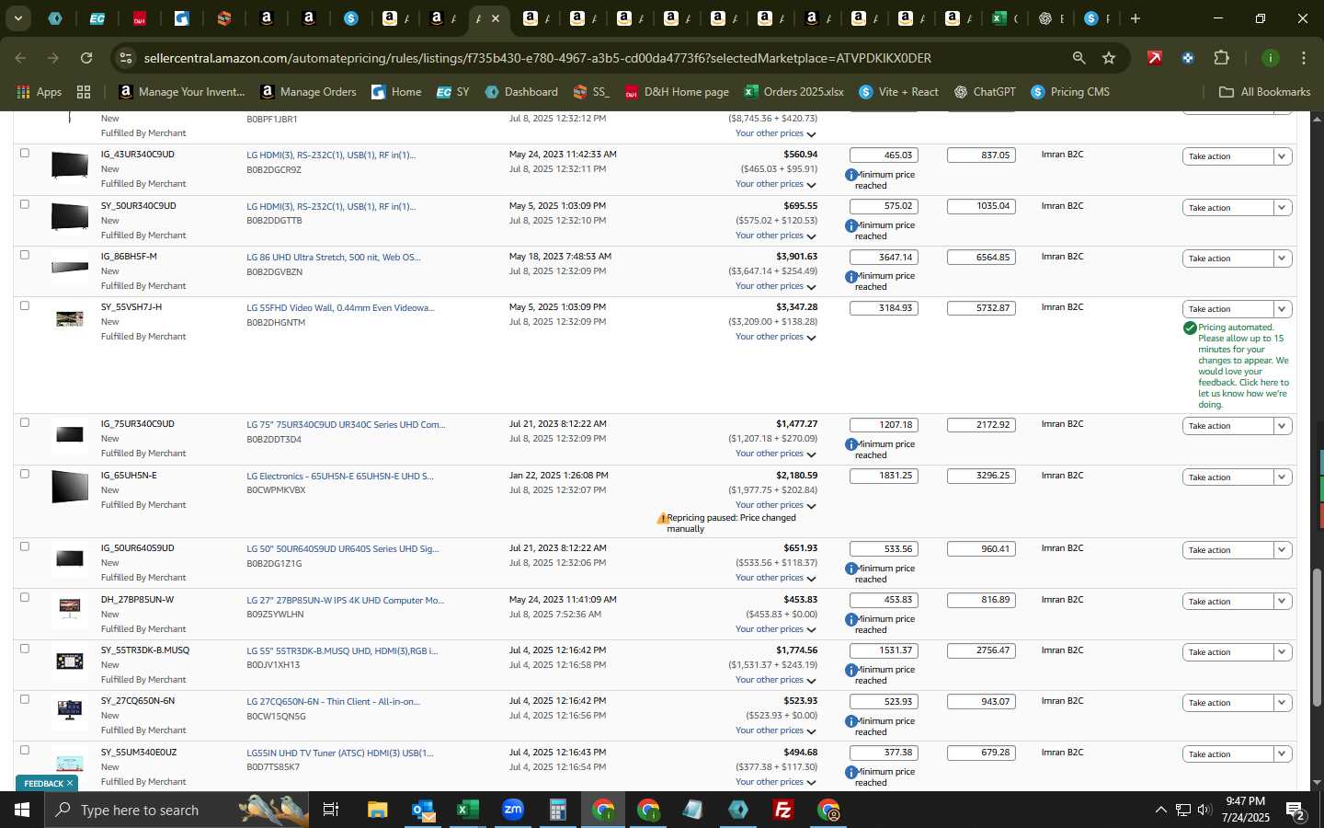Open Orders 2025.xlsx bookmark
Viewport: 1324px width, 828px height.
pyautogui.click(x=793, y=92)
